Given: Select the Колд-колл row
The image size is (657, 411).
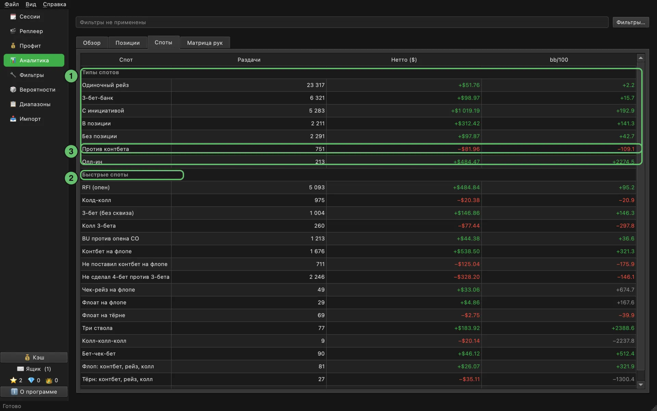Looking at the screenshot, I should (x=358, y=200).
